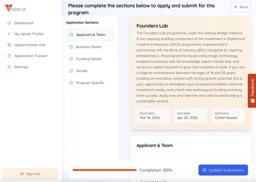Open the Socials application section
This screenshot has height=182, width=256.
click(x=82, y=71)
